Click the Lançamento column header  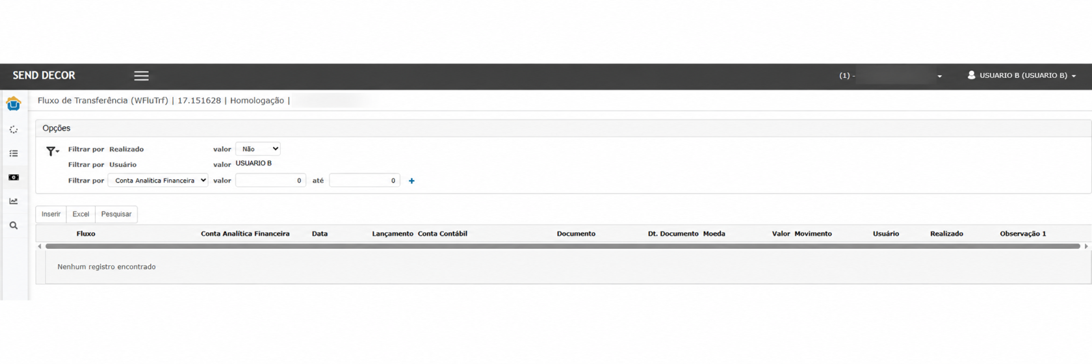coord(393,233)
